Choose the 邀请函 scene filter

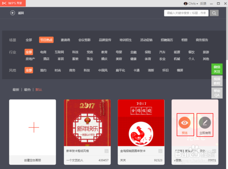point(65,40)
